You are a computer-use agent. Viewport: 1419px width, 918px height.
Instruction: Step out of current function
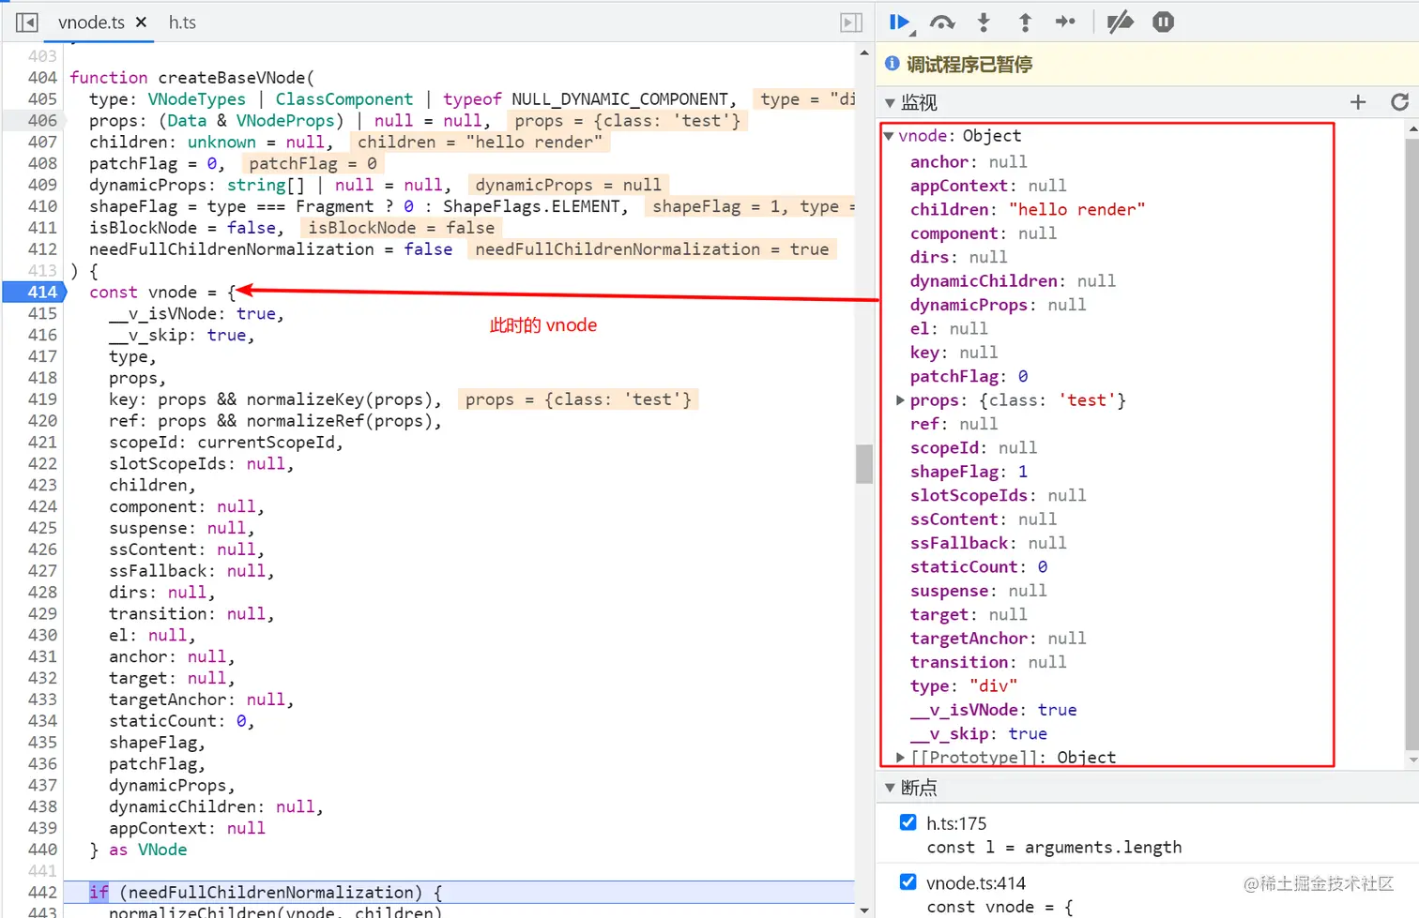[x=1025, y=23]
